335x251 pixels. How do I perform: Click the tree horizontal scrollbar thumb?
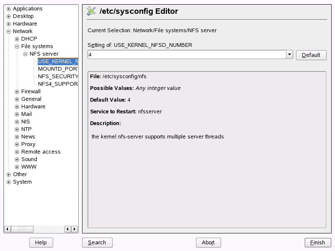tap(22, 229)
